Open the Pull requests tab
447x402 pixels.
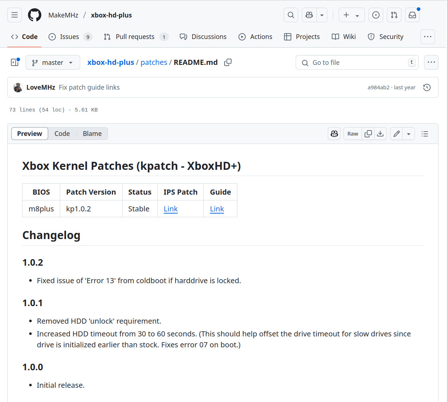(x=136, y=37)
